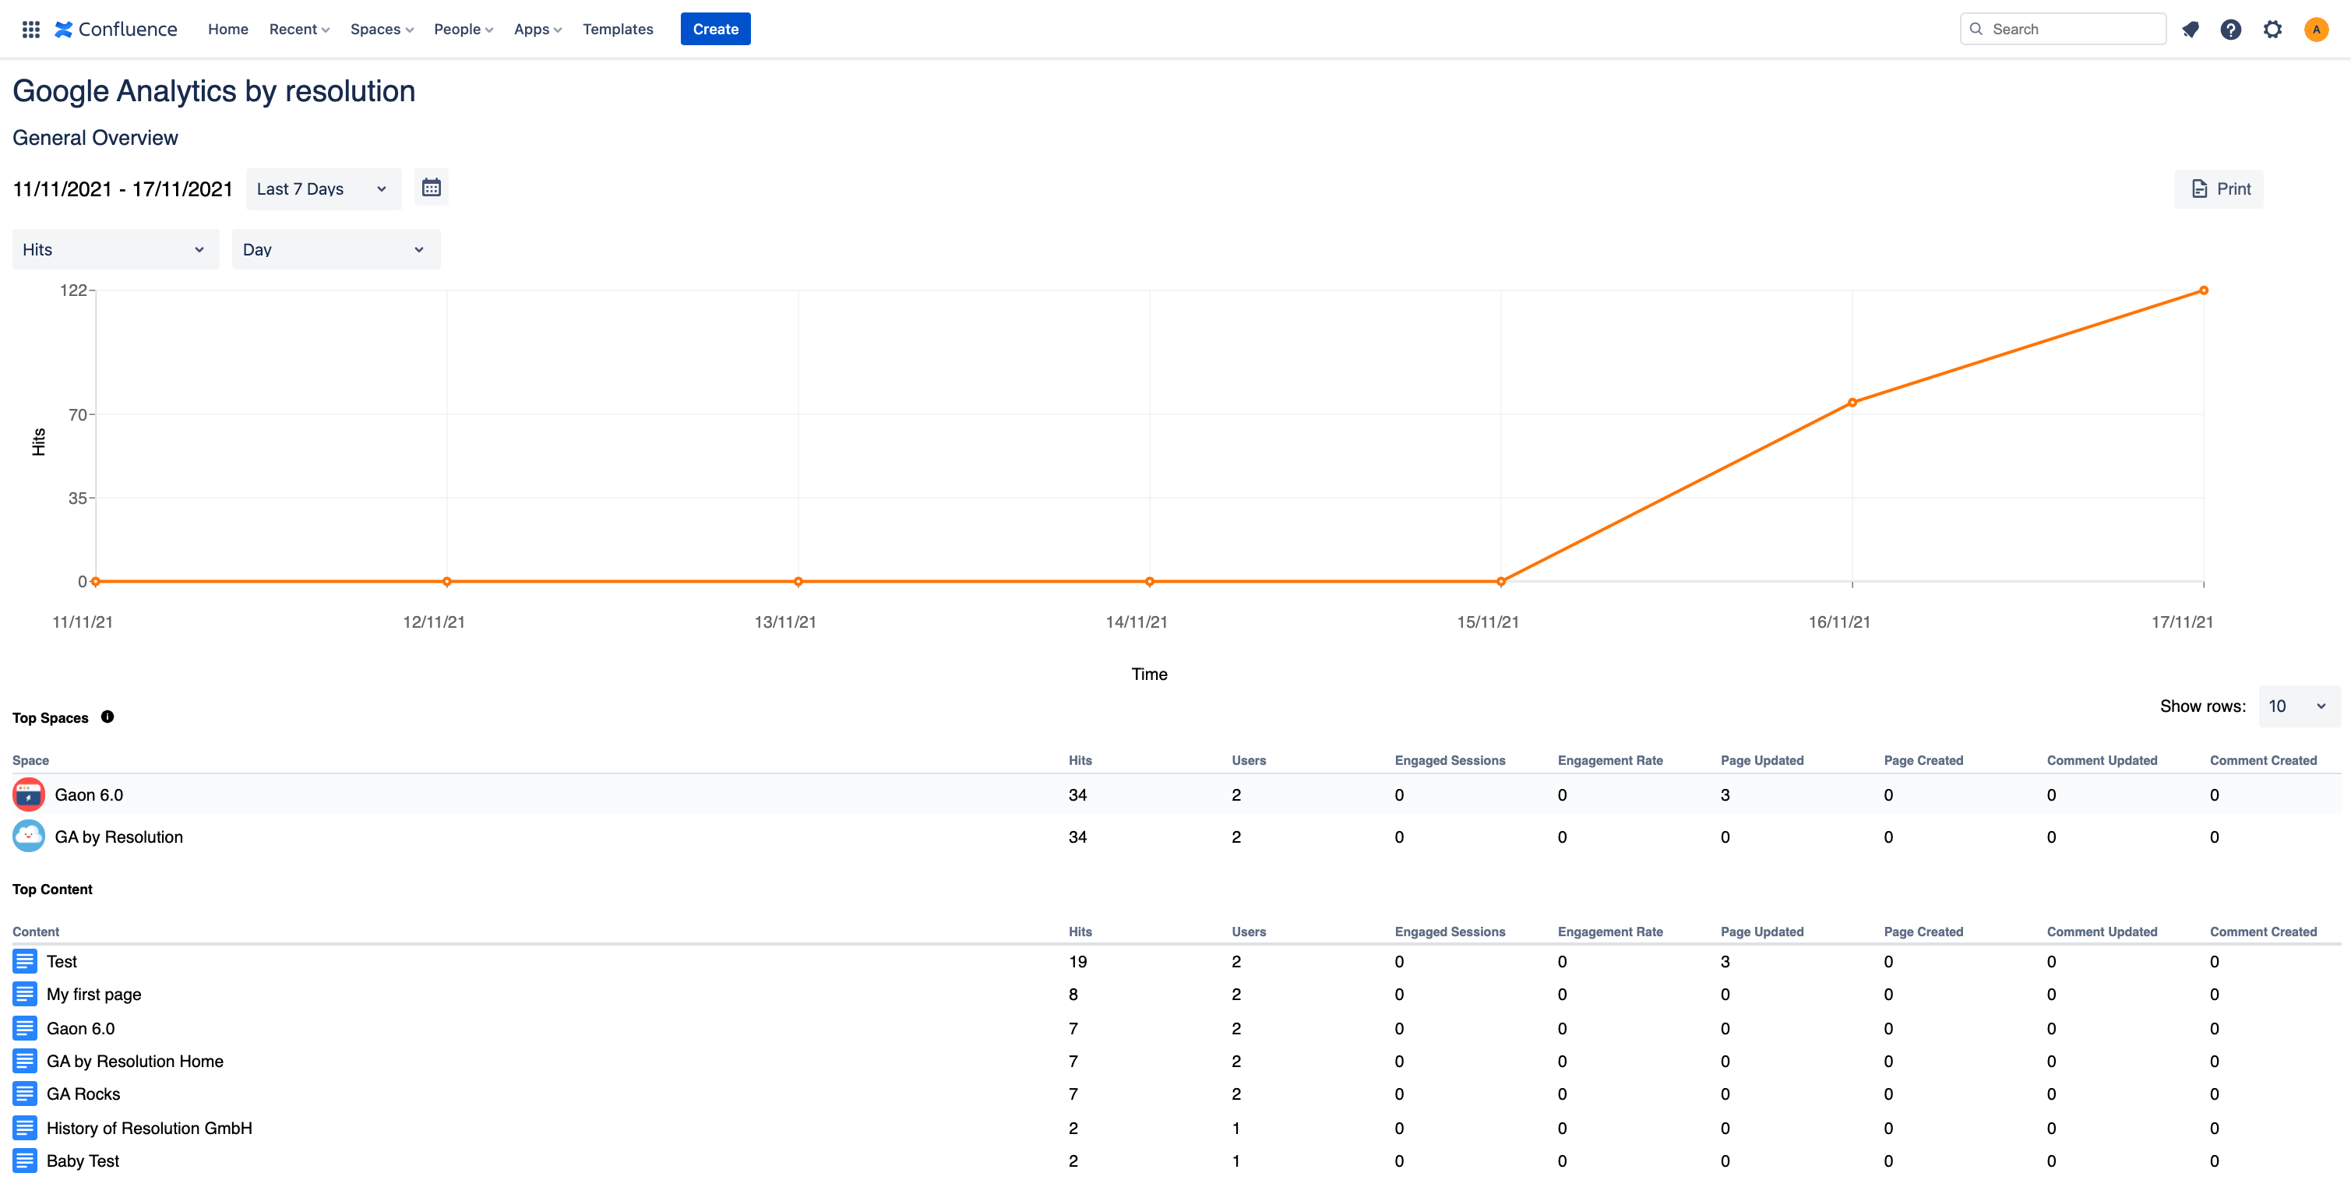
Task: Select Home in the navigation bar
Action: (227, 28)
